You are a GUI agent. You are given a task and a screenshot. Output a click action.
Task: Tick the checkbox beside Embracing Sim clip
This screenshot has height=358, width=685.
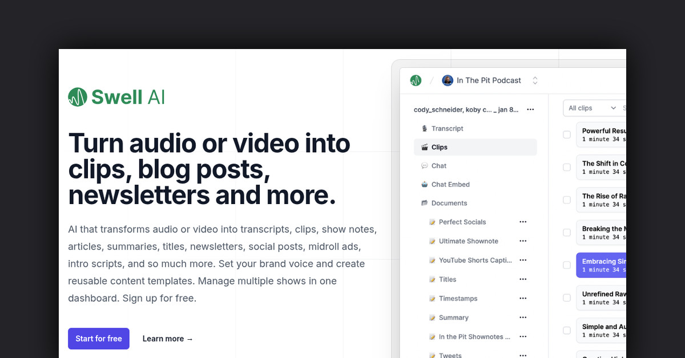coord(567,265)
